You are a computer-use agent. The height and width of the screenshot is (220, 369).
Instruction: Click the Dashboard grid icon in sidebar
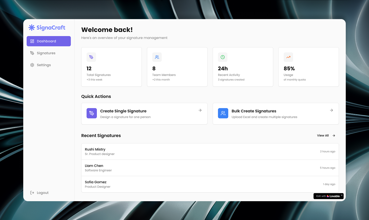pos(32,41)
